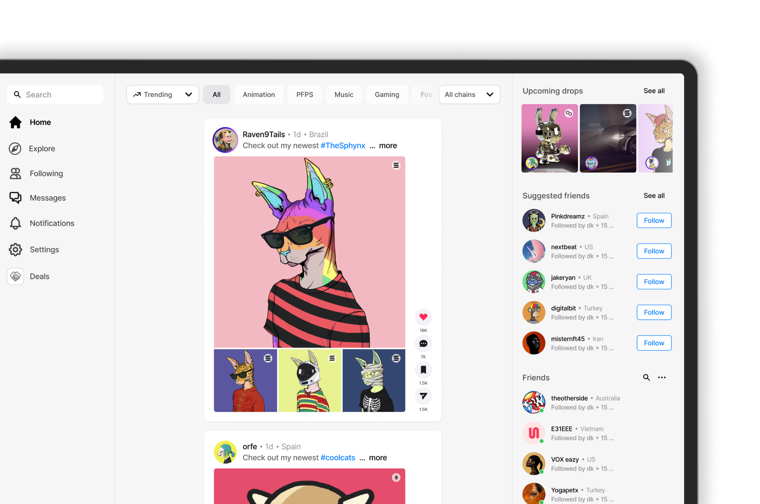
Task: Follow misternft45
Action: click(x=654, y=343)
